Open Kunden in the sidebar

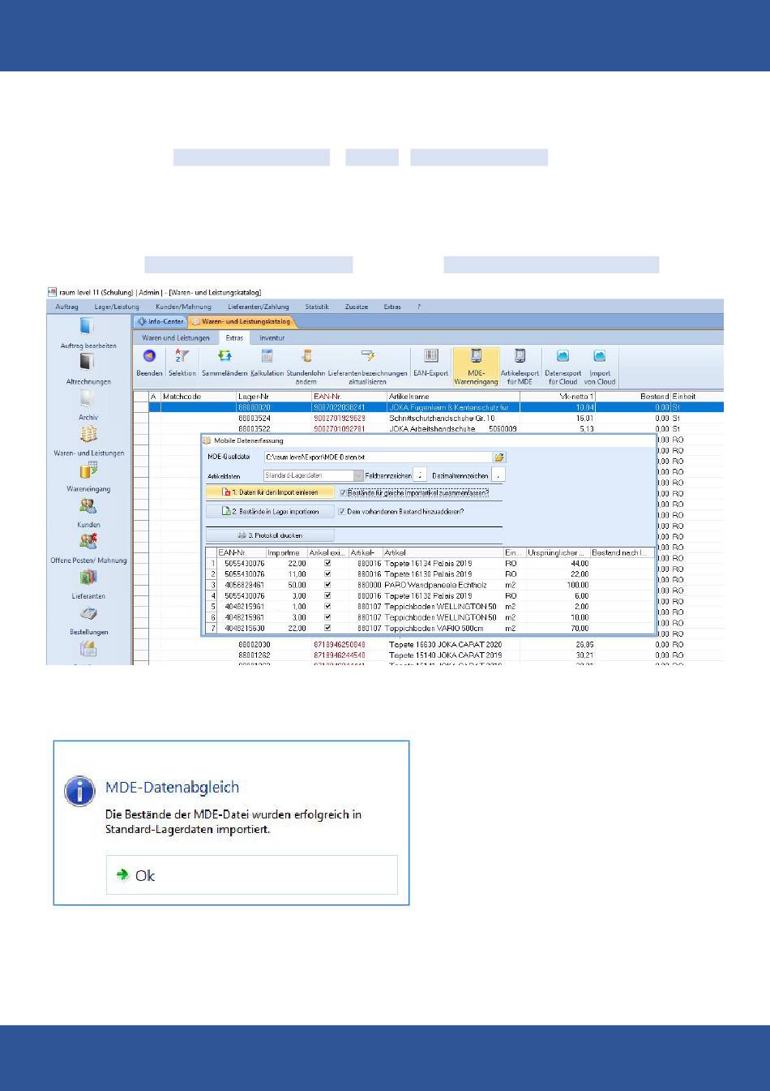pyautogui.click(x=88, y=512)
